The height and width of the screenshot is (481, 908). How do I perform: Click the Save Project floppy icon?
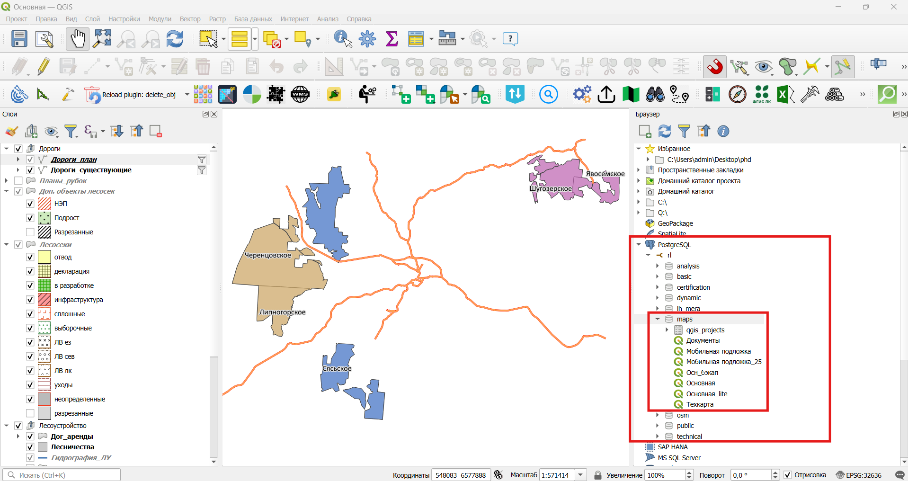pyautogui.click(x=19, y=39)
